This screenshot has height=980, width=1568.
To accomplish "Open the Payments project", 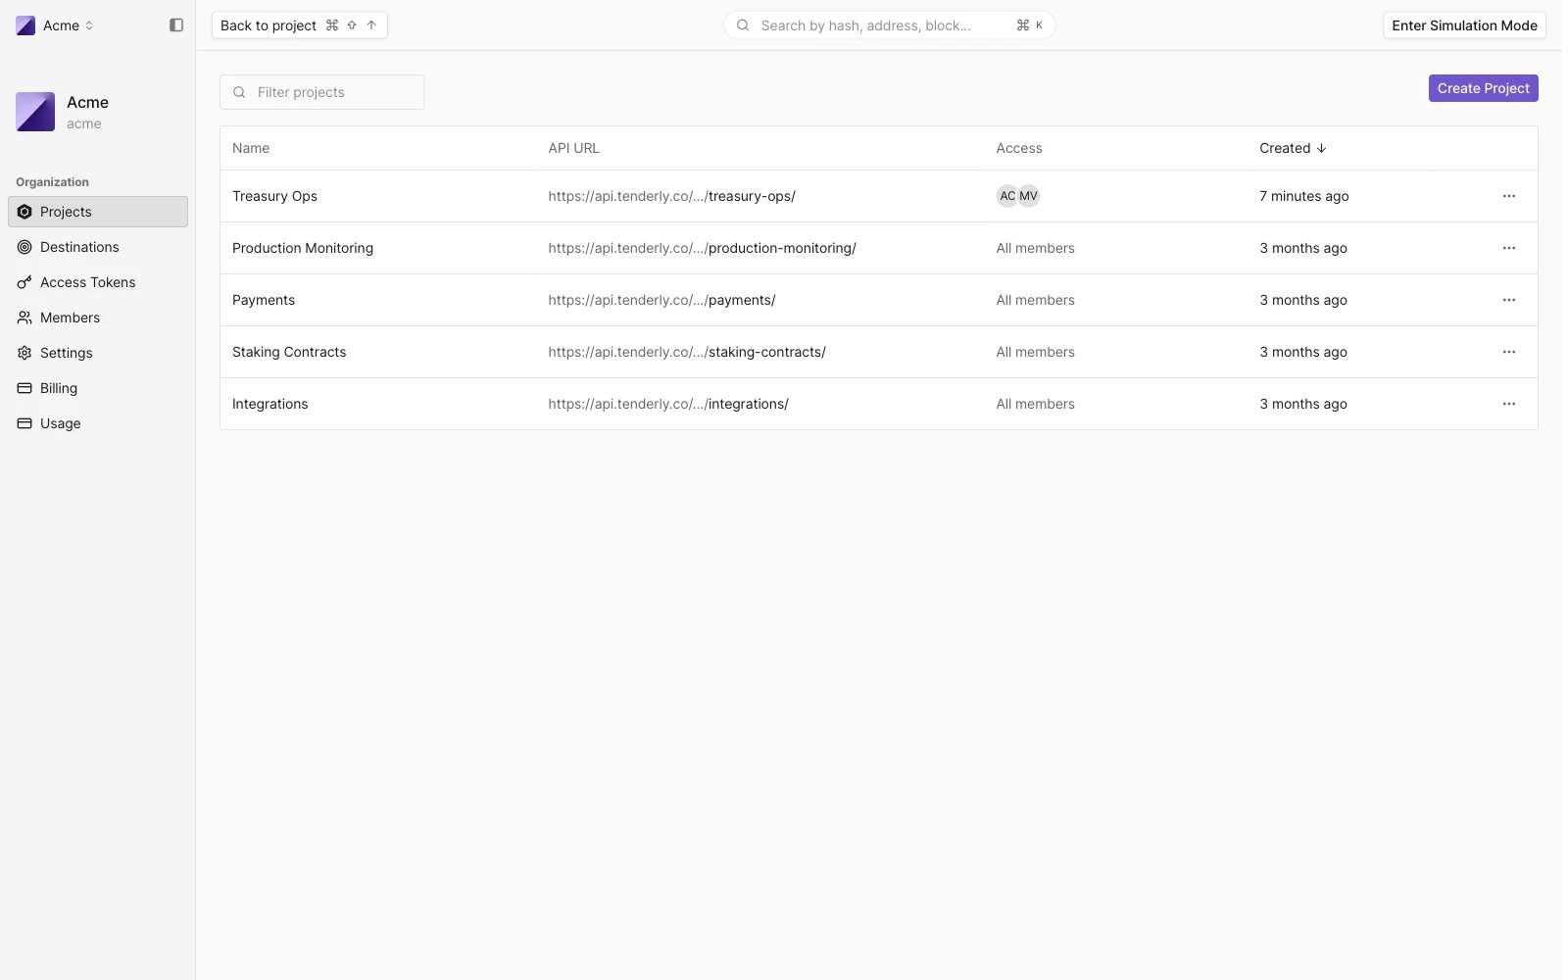I will [264, 300].
